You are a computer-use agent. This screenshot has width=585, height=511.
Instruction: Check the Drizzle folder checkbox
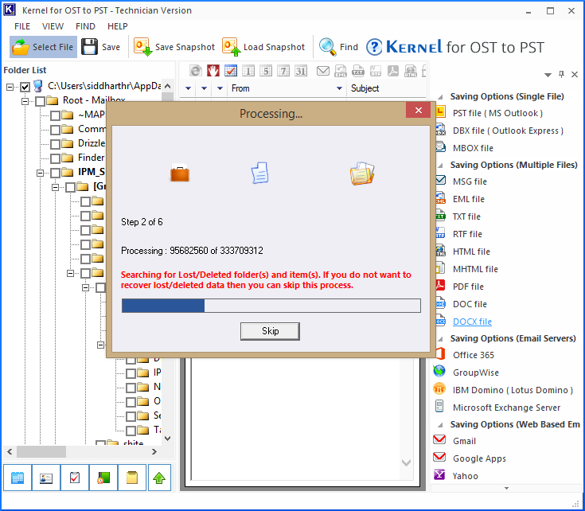55,144
